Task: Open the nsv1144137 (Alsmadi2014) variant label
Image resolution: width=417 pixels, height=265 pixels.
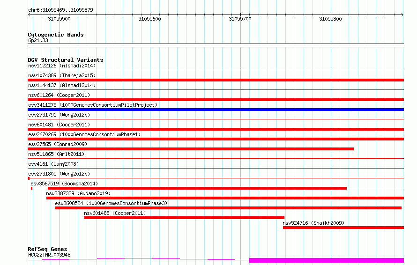Action: [x=62, y=85]
